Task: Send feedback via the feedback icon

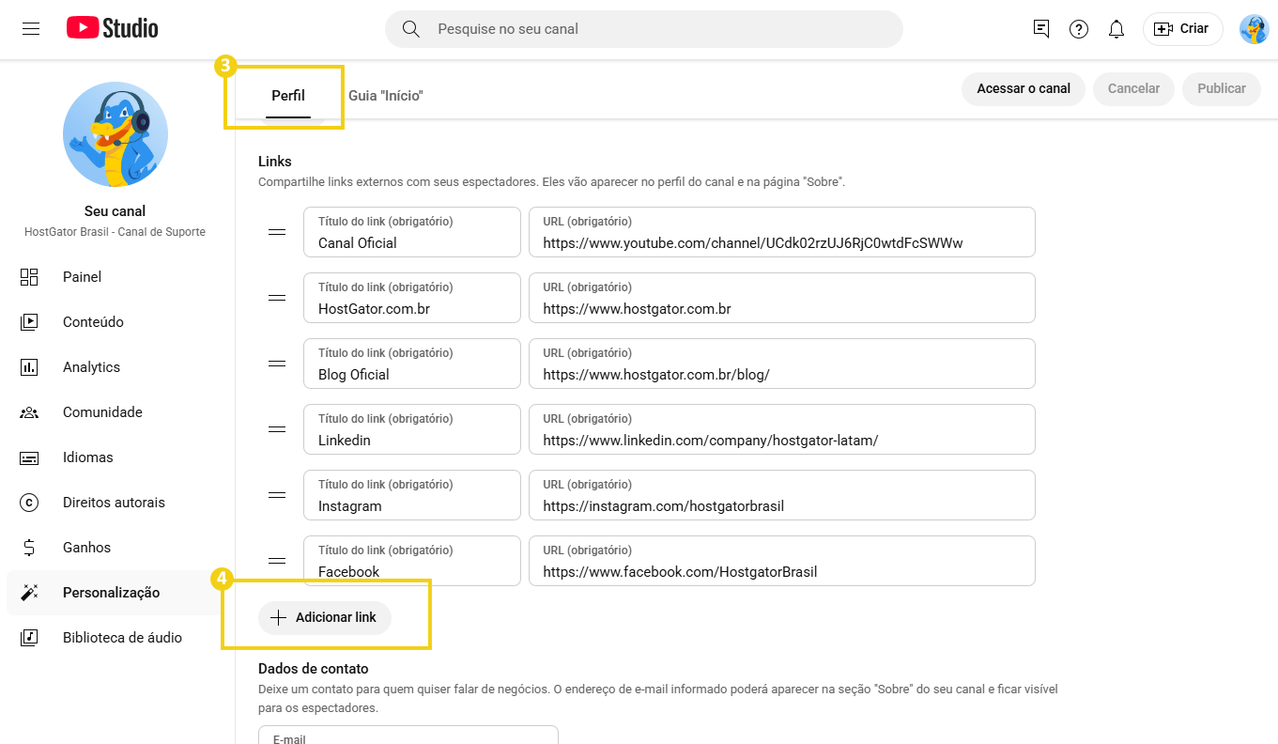Action: pos(1040,28)
